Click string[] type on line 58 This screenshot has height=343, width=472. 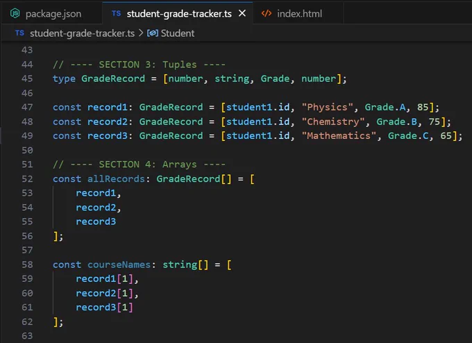(x=185, y=265)
